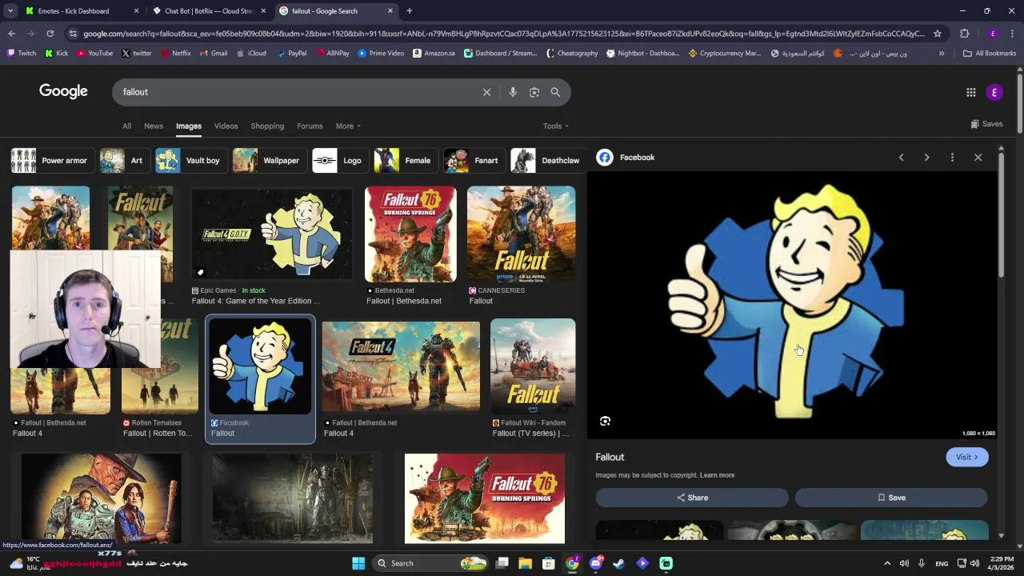This screenshot has width=1024, height=576.
Task: Open File Explorer from taskbar
Action: 526,563
